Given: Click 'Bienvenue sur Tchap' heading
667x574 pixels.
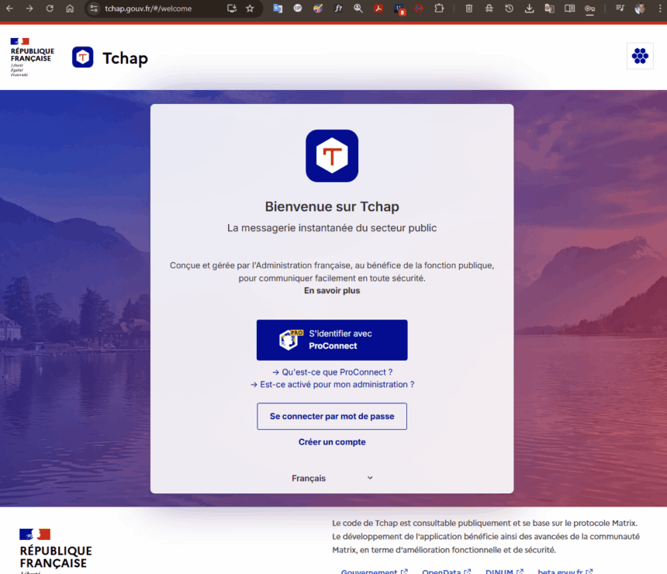Looking at the screenshot, I should point(332,207).
